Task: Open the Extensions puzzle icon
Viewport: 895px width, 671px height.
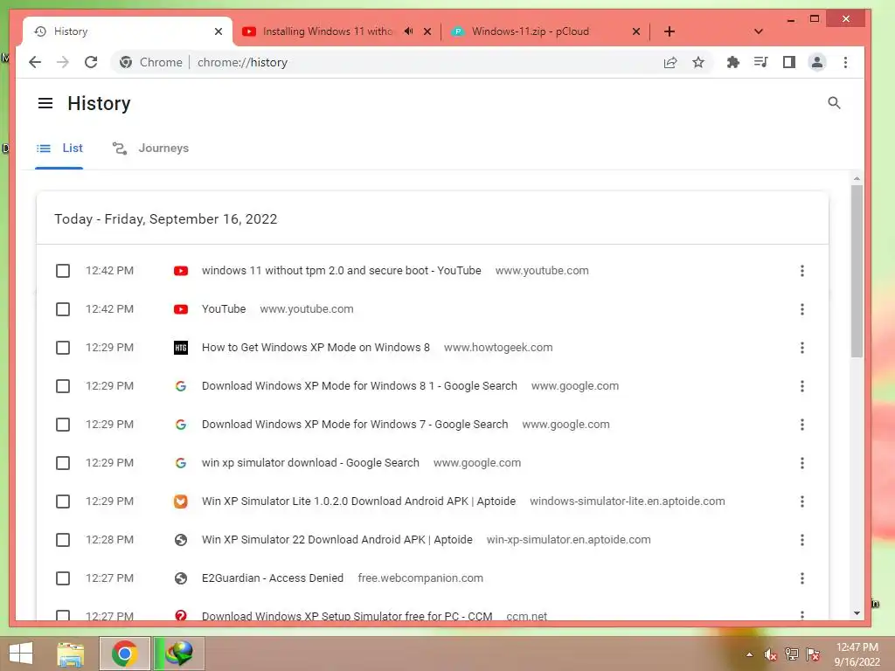Action: coord(733,62)
